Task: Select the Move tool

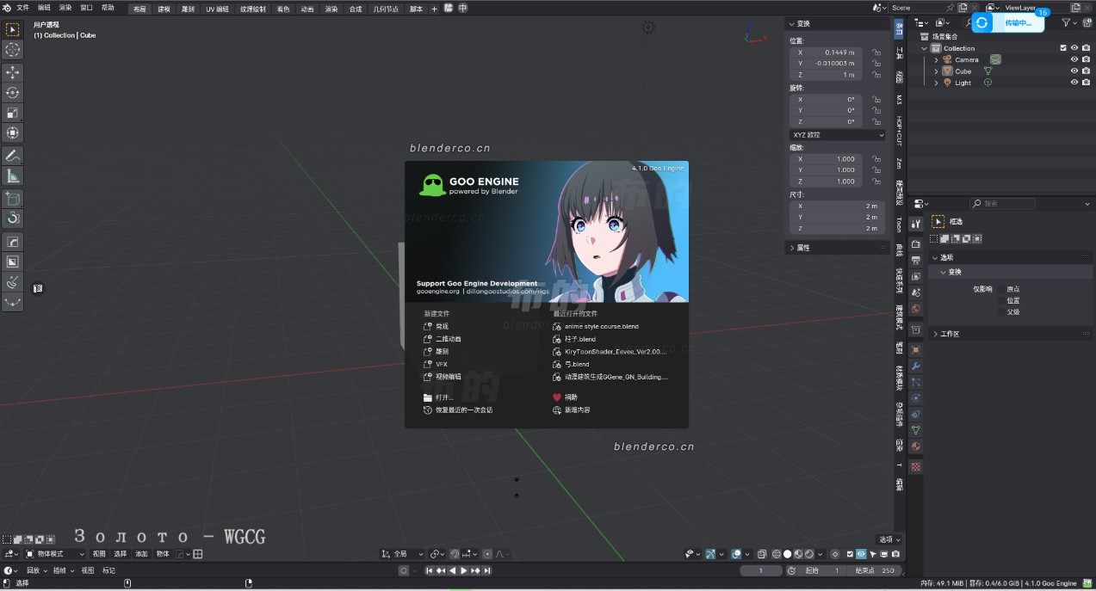Action: point(13,73)
